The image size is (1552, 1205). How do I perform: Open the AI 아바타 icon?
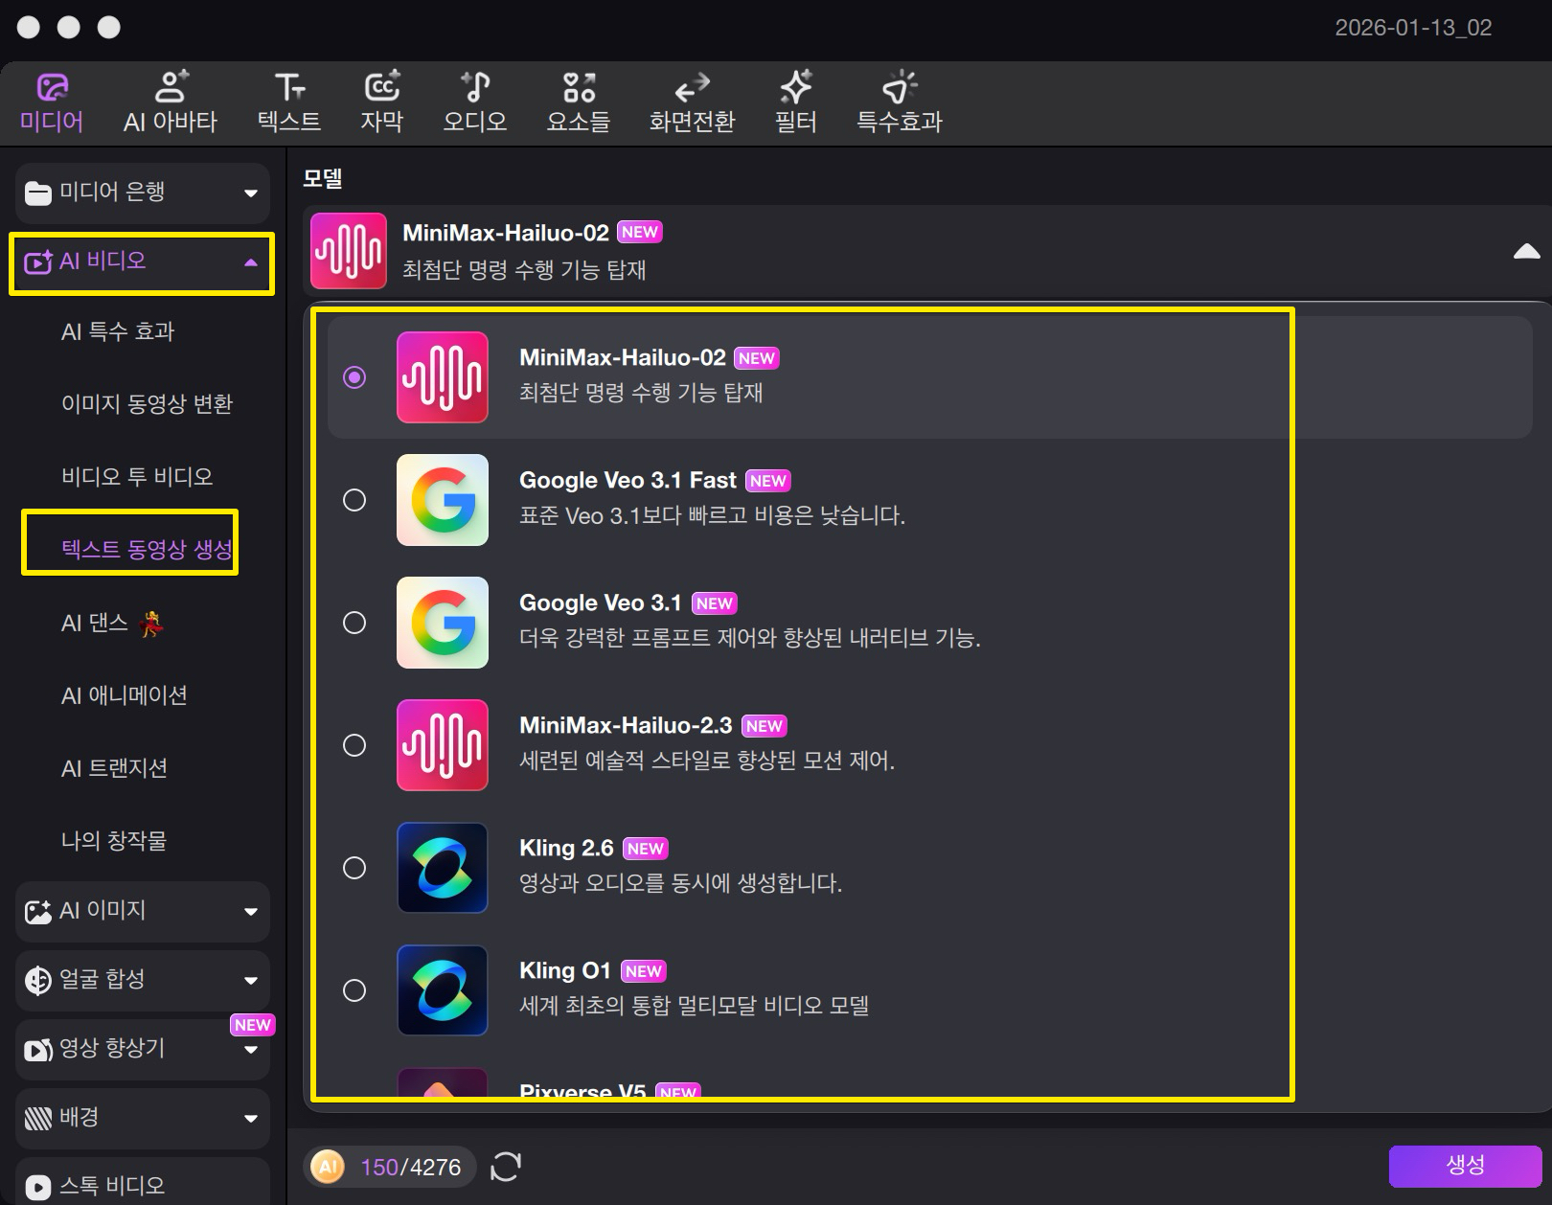point(171,87)
